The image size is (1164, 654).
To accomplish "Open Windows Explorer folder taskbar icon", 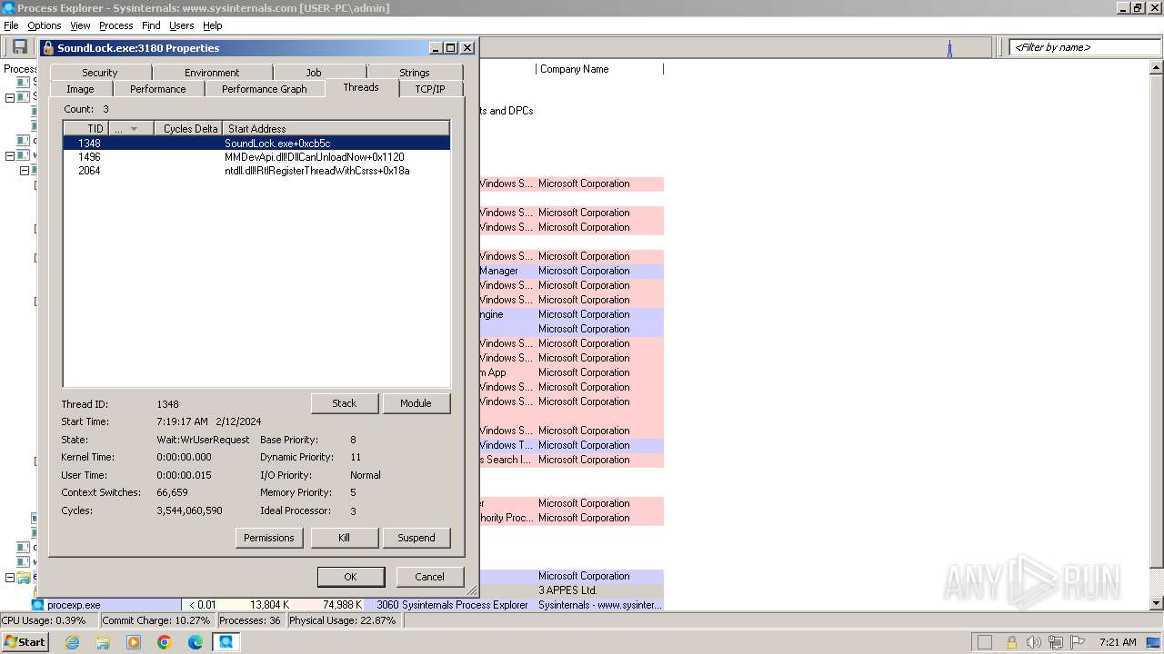I will (x=103, y=642).
